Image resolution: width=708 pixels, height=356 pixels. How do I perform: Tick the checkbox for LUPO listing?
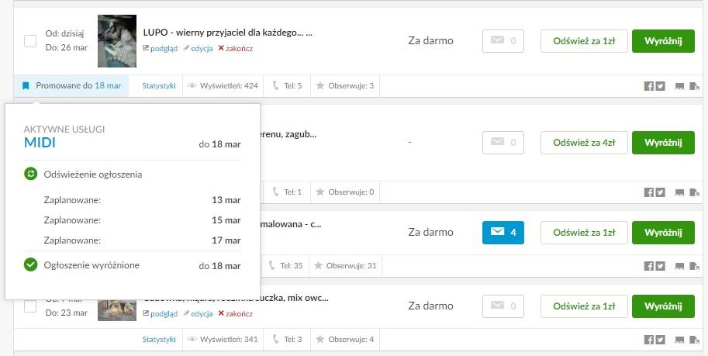[x=29, y=40]
